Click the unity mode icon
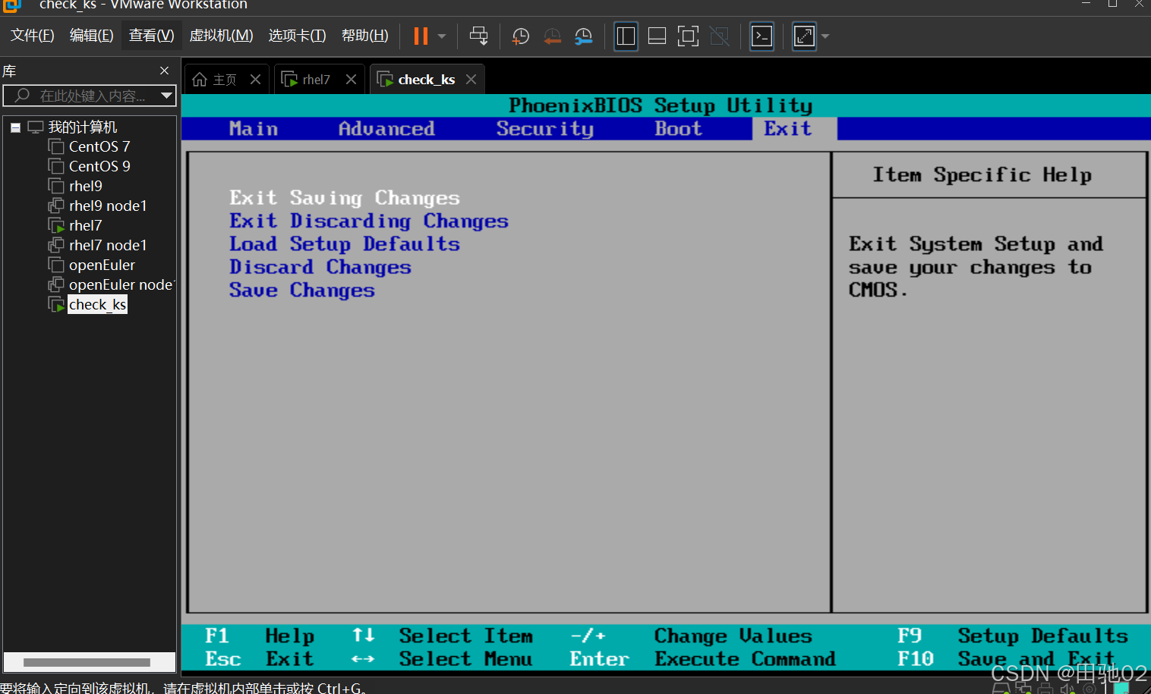 [719, 36]
